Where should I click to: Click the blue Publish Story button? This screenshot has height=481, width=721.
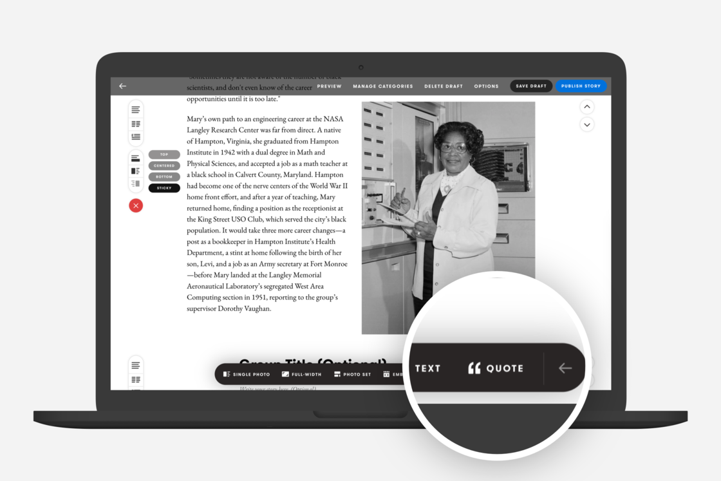pyautogui.click(x=581, y=86)
